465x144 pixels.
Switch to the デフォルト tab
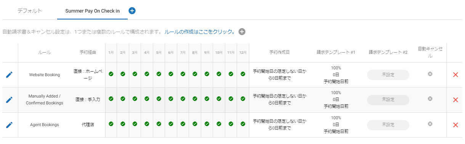[30, 11]
